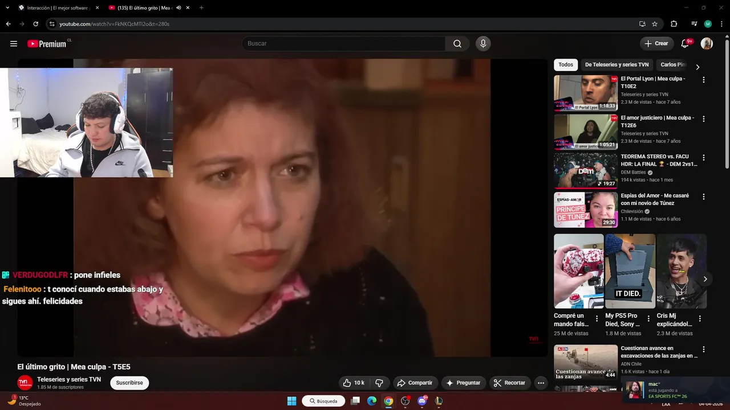The height and width of the screenshot is (410, 730).
Task: Open El amor justiciero video thumbnail
Action: pos(586,132)
